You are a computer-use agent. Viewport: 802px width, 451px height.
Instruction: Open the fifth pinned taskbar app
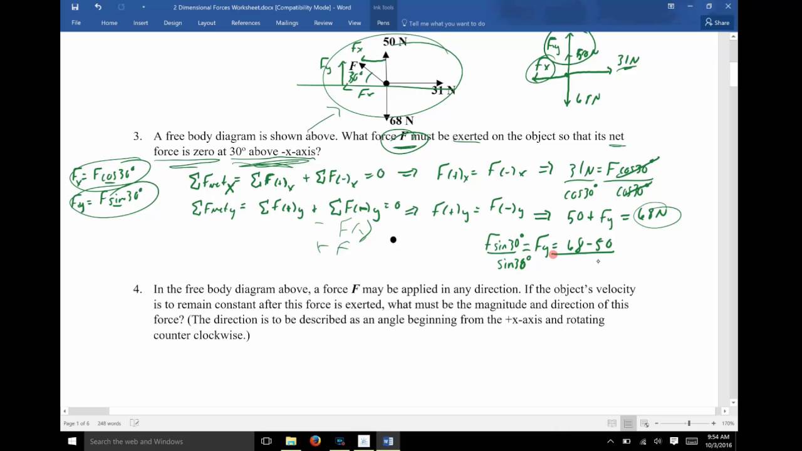click(364, 442)
